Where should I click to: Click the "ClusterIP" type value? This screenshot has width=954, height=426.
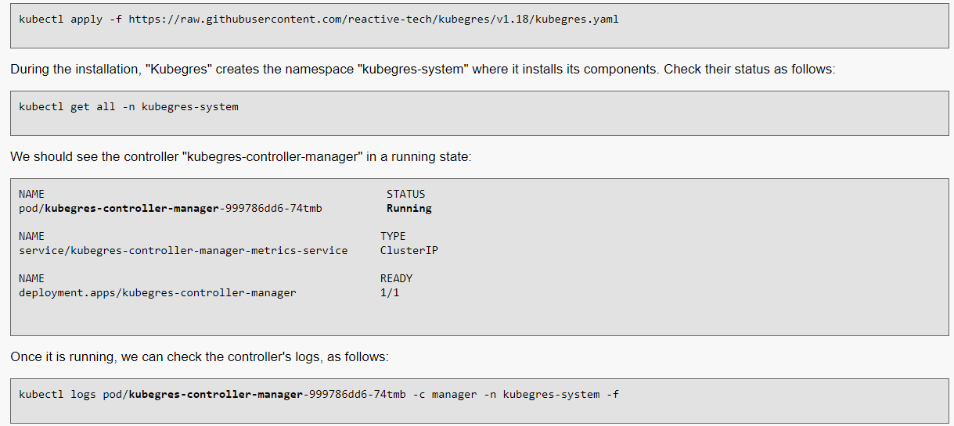pyautogui.click(x=409, y=251)
